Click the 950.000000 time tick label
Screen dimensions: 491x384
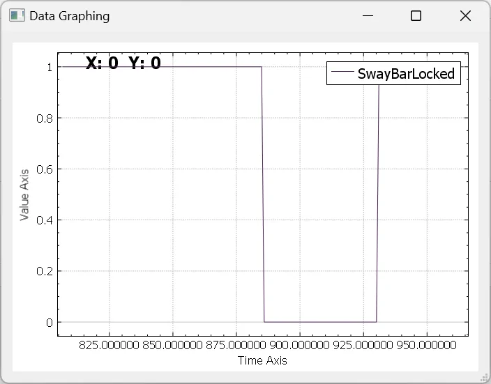pos(427,345)
